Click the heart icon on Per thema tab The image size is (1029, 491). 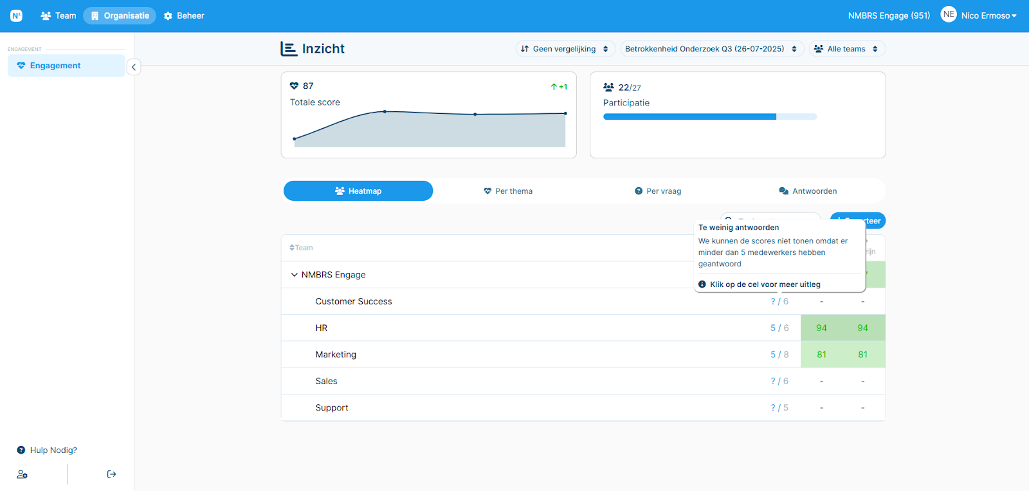coord(487,191)
